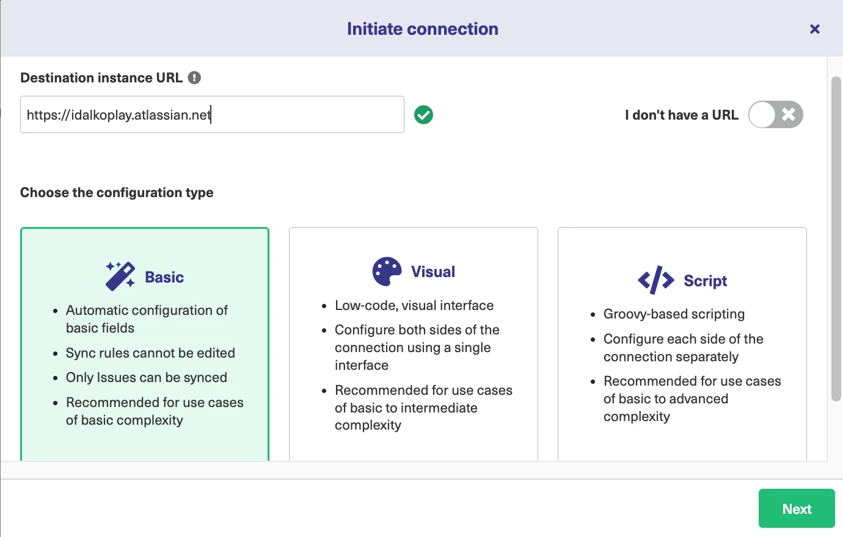The image size is (843, 537).
Task: Click the Script heading text
Action: (705, 281)
